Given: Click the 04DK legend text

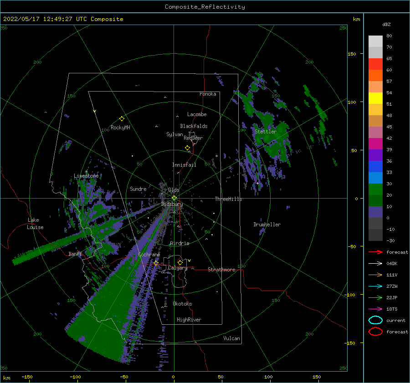Looking at the screenshot, I should coord(392,264).
